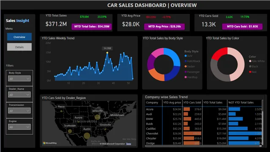Click Cadillac's $42.2K average price cell
This screenshot has width=270, height=152.
[177, 129]
